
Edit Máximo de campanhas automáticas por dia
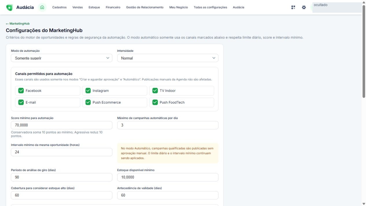pos(168,125)
